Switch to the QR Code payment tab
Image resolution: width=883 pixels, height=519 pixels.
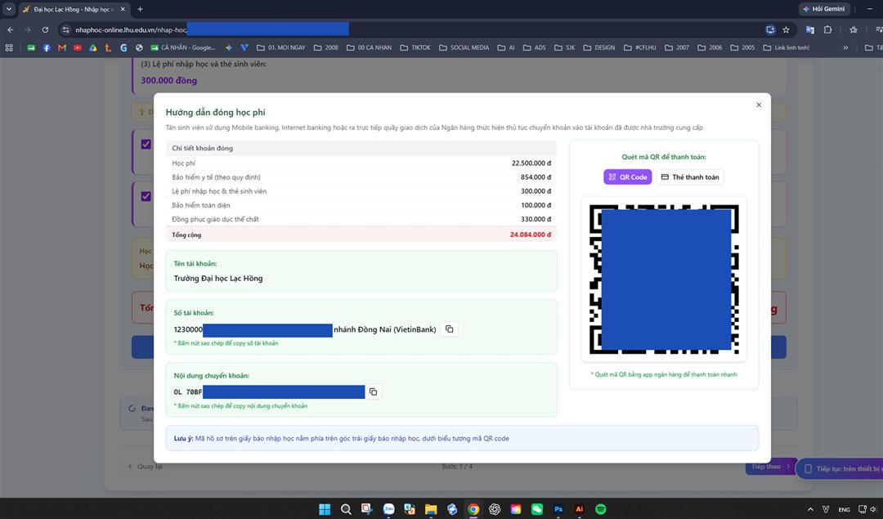[x=627, y=177]
